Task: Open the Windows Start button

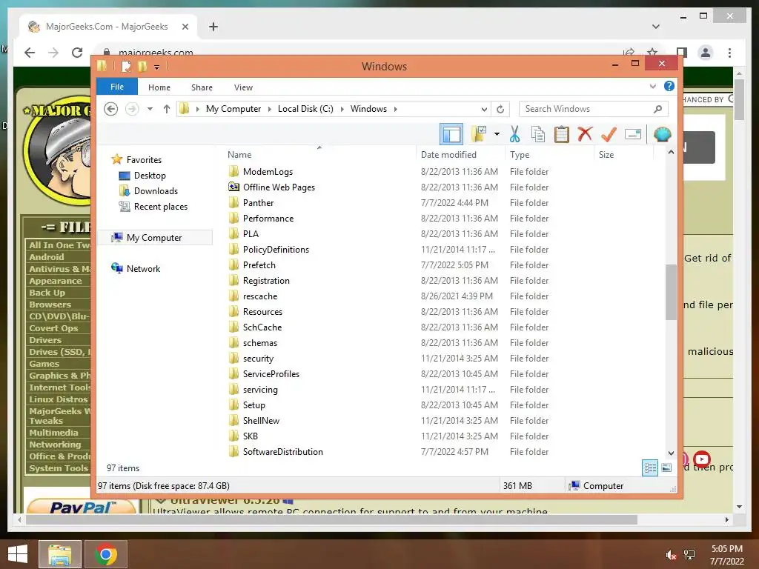Action: point(18,554)
